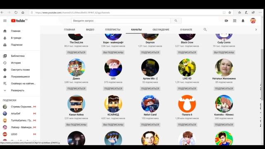This screenshot has width=265, height=149.
Task: Open the create video camera icon
Action: tap(226, 21)
